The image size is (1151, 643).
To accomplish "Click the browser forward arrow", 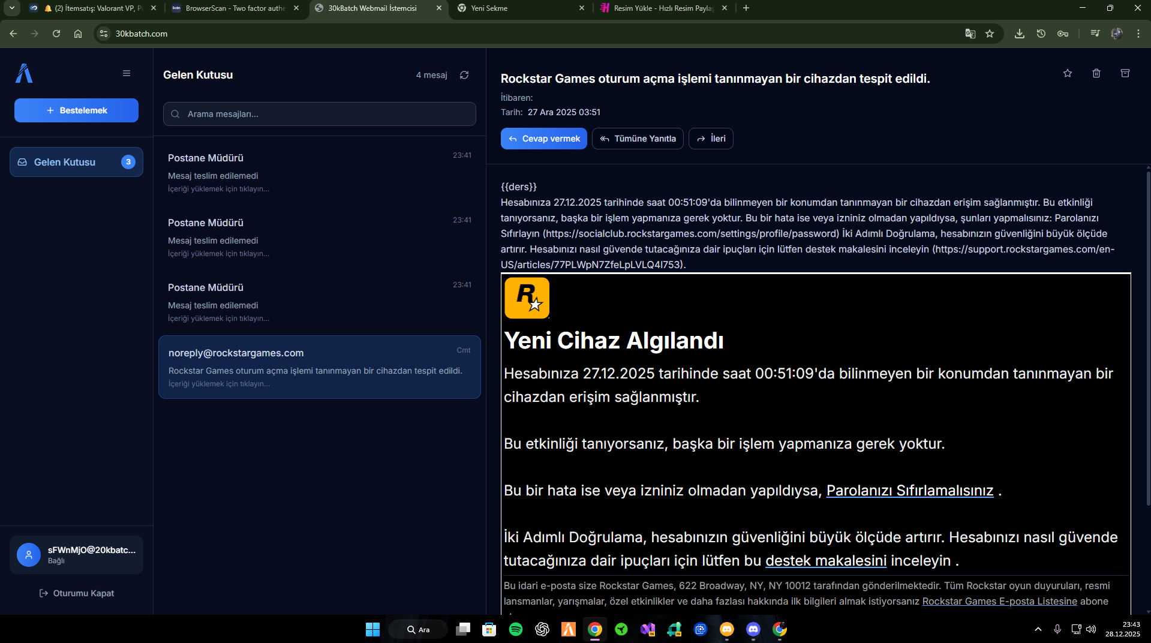I will point(35,34).
